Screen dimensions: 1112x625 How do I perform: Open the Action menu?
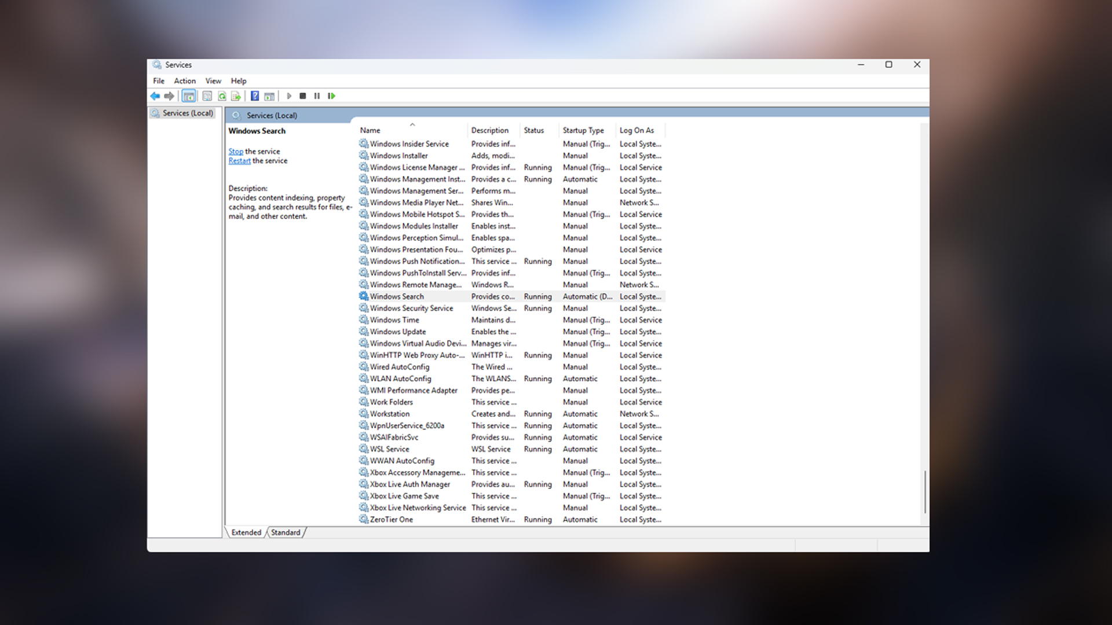point(185,81)
